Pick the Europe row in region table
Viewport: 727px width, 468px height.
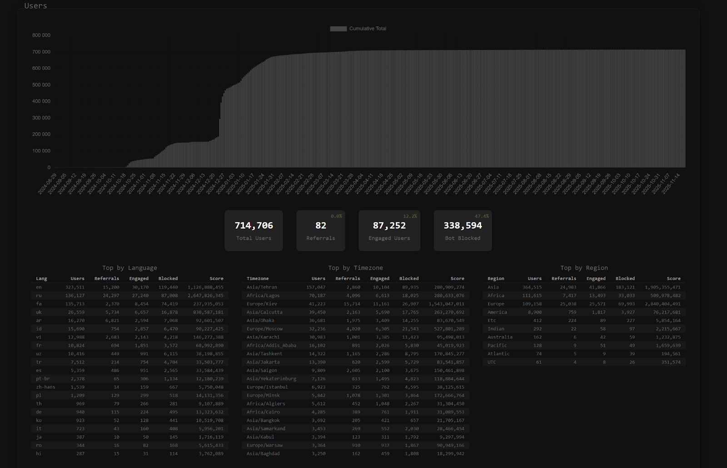[x=496, y=304]
